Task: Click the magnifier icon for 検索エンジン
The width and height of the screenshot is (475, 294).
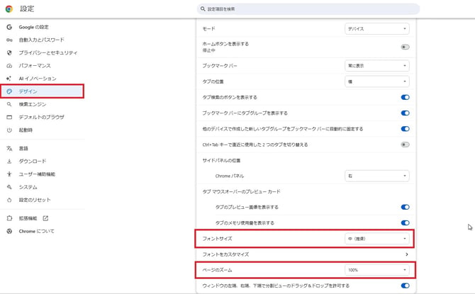Action: coord(9,104)
